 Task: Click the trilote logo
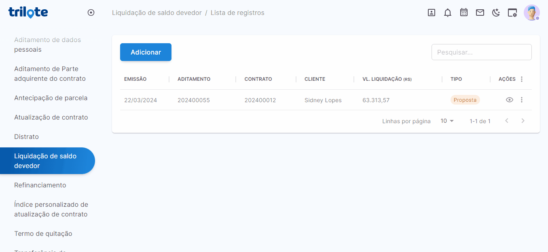coord(28,12)
